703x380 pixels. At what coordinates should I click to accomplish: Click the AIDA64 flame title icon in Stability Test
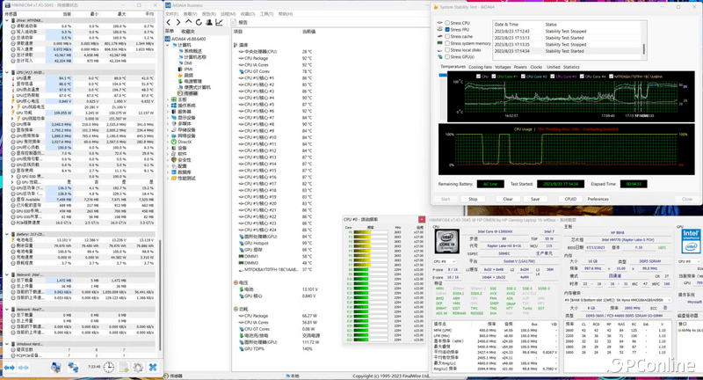(x=435, y=7)
